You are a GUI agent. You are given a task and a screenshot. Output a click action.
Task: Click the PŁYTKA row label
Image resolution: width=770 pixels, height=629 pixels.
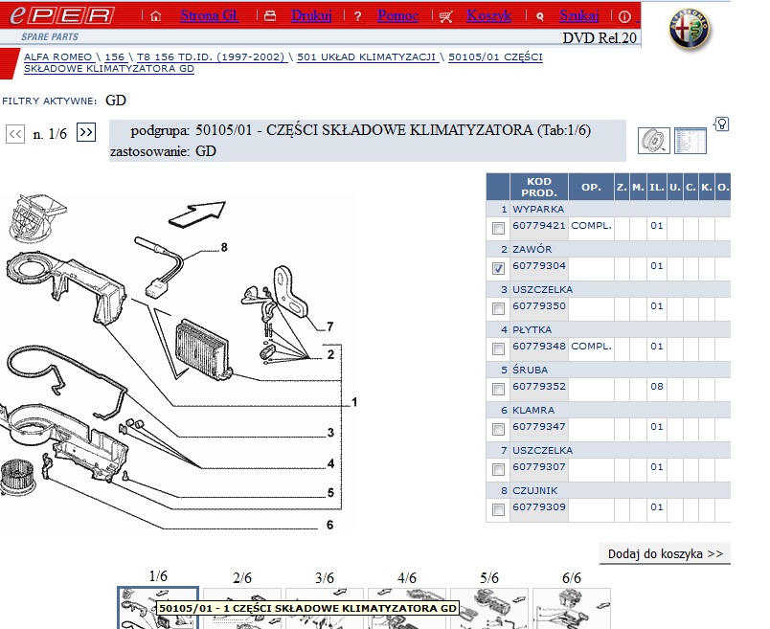[532, 330]
